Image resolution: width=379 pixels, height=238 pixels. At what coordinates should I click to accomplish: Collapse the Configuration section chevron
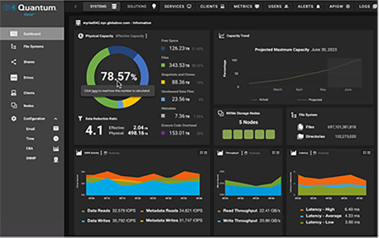(56, 118)
